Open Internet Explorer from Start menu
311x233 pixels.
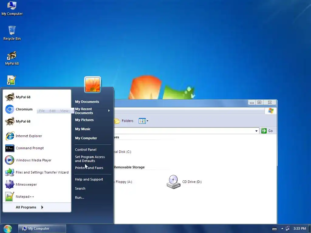pyautogui.click(x=37, y=136)
